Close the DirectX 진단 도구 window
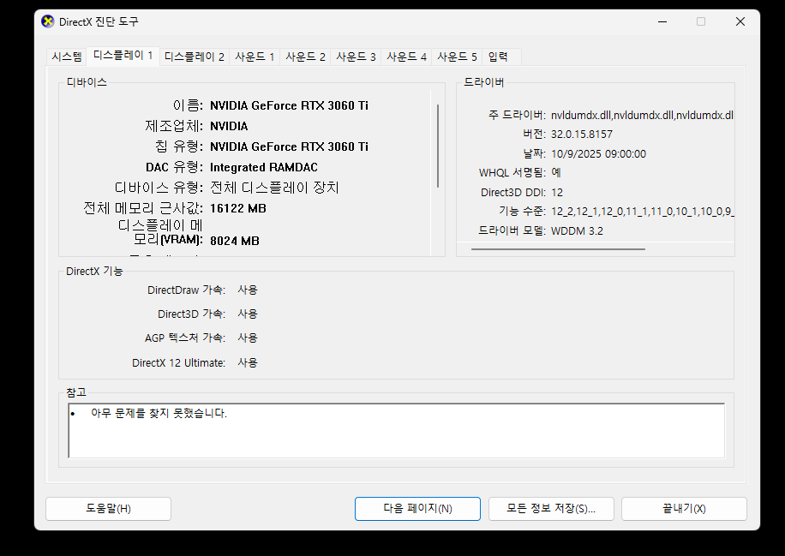The image size is (785, 556). coord(740,21)
